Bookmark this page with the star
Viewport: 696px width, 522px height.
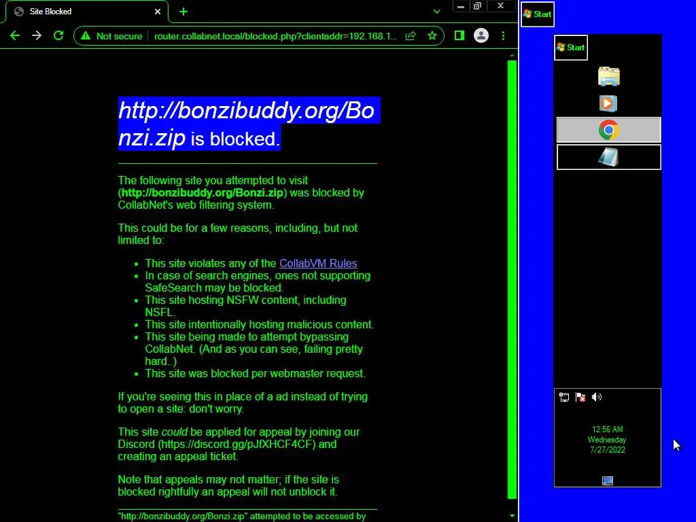pos(432,36)
